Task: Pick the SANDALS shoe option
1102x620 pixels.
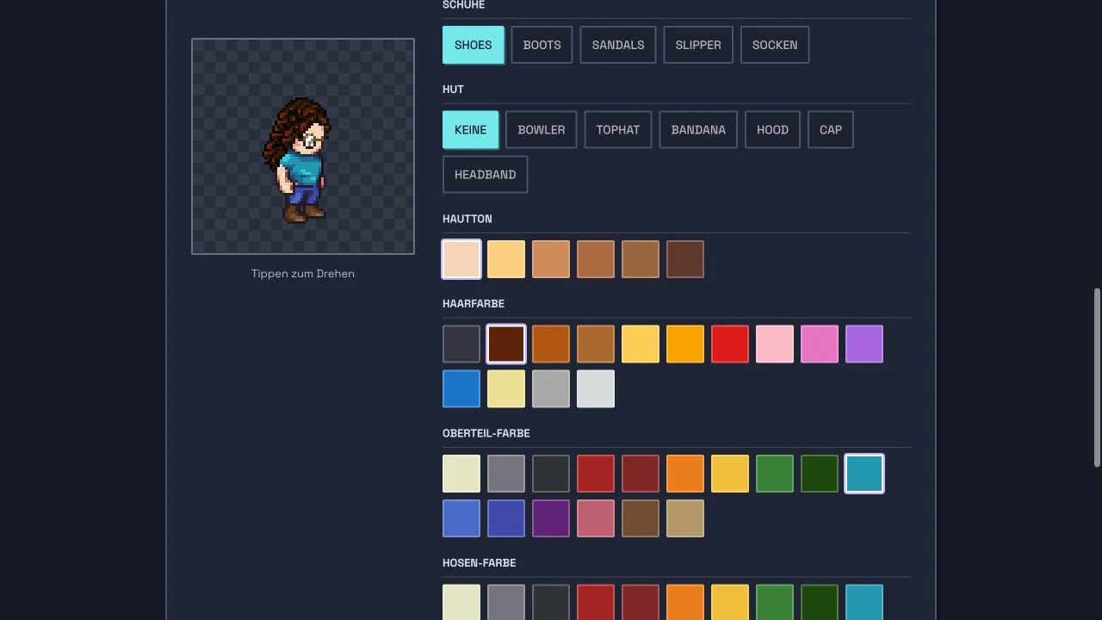Action: click(618, 45)
